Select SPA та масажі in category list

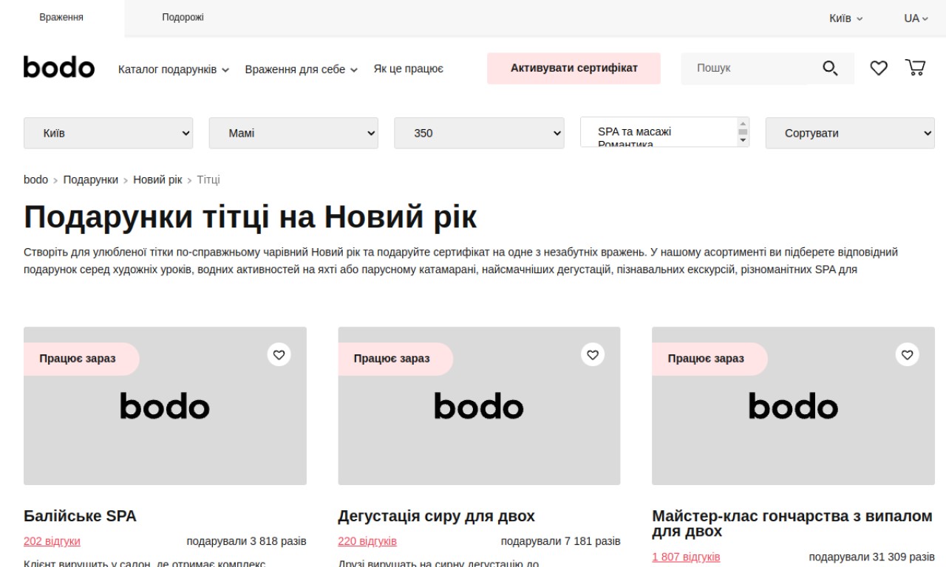634,131
